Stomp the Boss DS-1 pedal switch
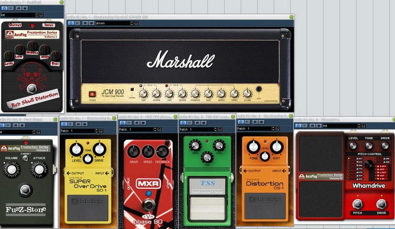Viewport: 395px width, 229px height. (265, 205)
